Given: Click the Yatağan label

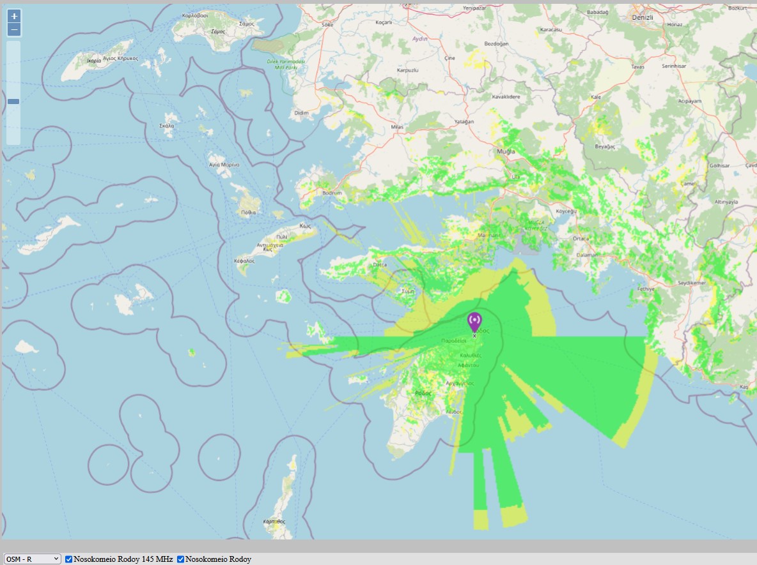Looking at the screenshot, I should (464, 121).
